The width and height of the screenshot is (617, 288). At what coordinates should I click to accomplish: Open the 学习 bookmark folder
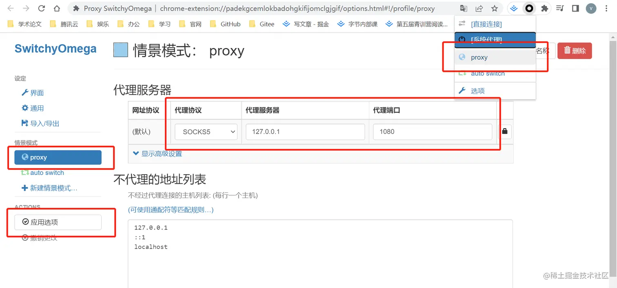pyautogui.click(x=160, y=24)
